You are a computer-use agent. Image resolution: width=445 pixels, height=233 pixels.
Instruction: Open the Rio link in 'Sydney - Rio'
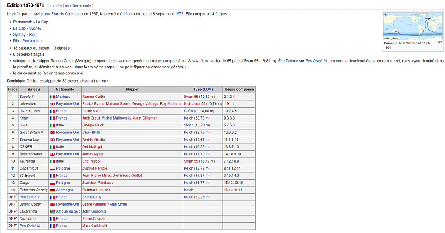point(32,35)
